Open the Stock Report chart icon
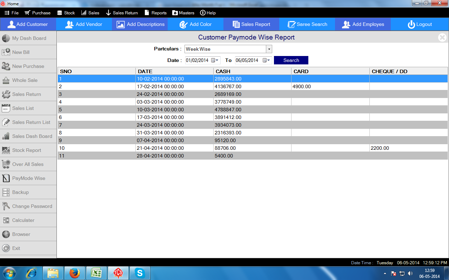 tap(6, 150)
